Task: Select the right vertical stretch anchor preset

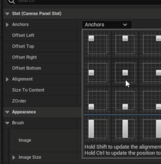Action: tap(150, 129)
